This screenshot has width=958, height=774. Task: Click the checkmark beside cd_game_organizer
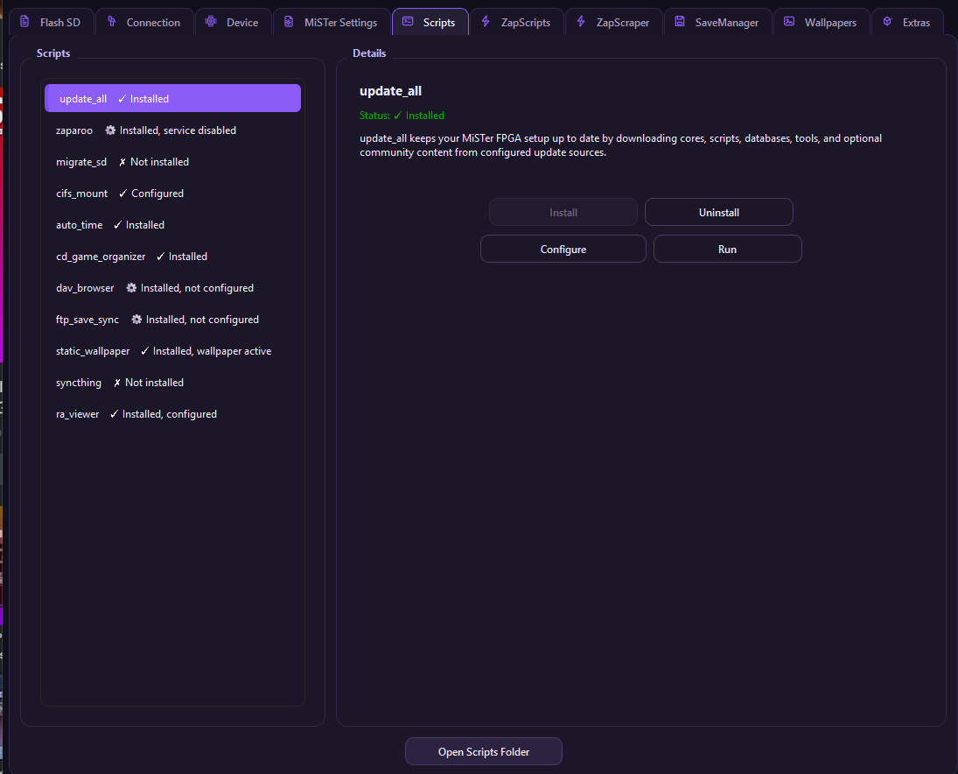[x=161, y=257]
